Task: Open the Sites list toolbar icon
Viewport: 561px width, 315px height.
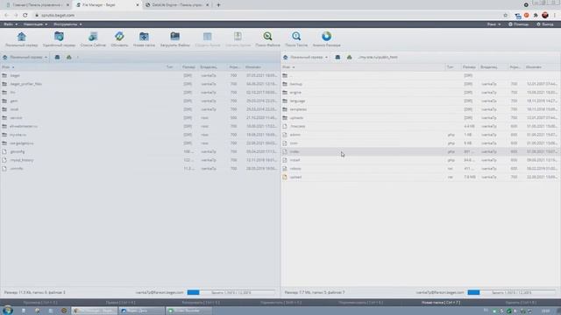Action: (93, 37)
